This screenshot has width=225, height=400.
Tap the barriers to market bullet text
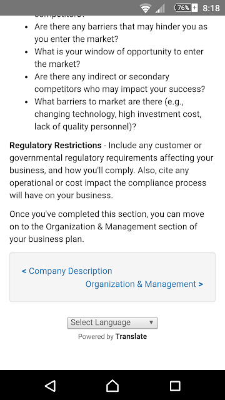click(118, 114)
